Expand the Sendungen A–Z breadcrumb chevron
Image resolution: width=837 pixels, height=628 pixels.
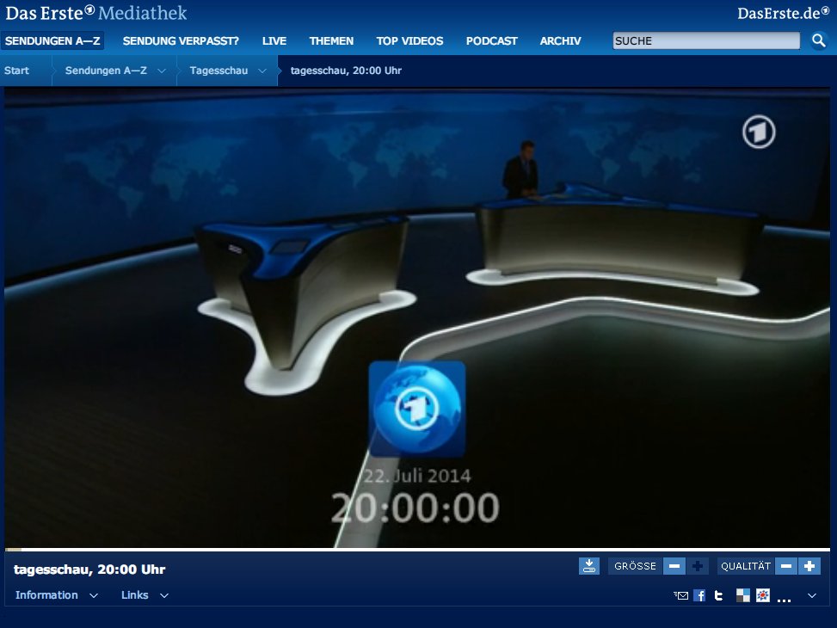161,71
